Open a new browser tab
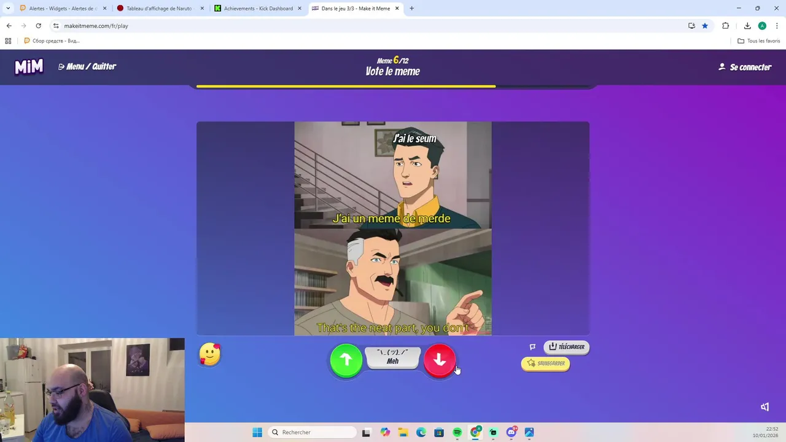Screen dimensions: 786x442 (x=411, y=9)
